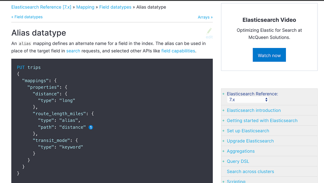Open the 7.x version selector dropdown
Viewport: 324px width, 183px height.
pos(248,99)
